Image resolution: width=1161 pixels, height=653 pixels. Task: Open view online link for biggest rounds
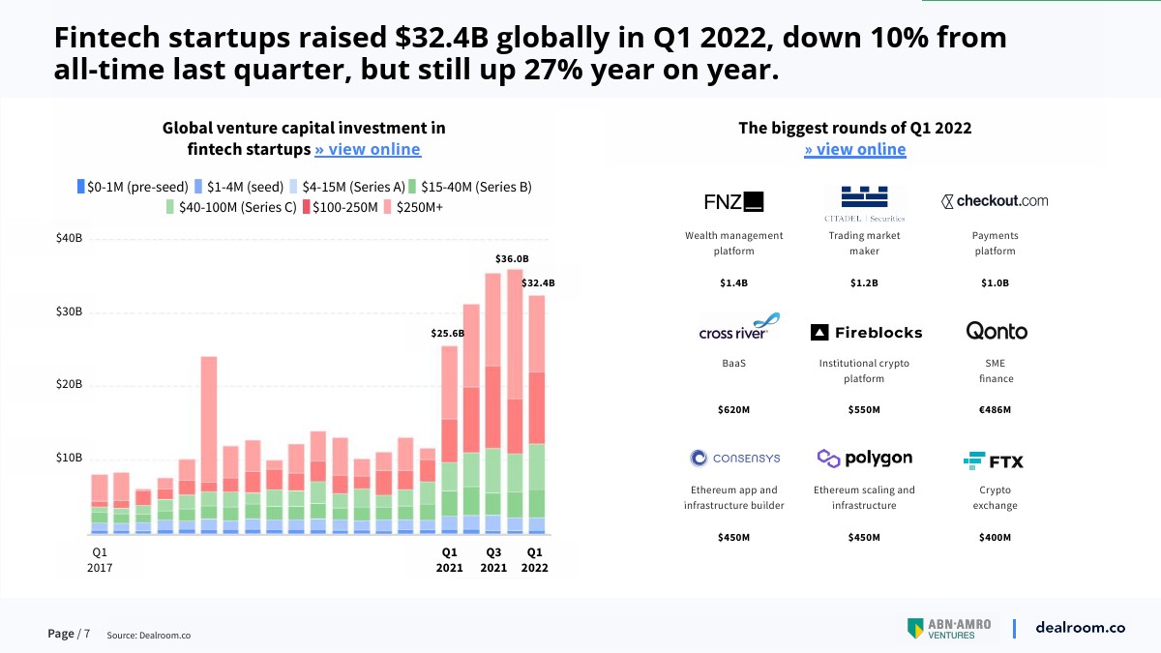[854, 149]
